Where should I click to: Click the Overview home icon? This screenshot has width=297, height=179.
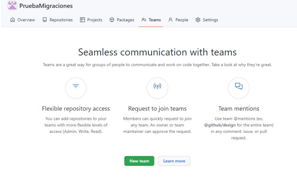click(x=13, y=20)
